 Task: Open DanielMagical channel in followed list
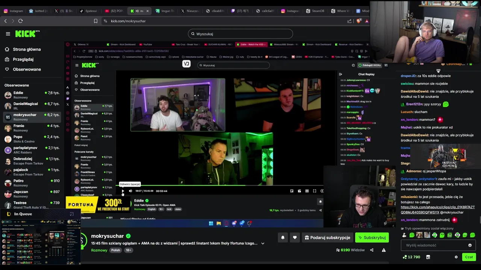(x=32, y=106)
